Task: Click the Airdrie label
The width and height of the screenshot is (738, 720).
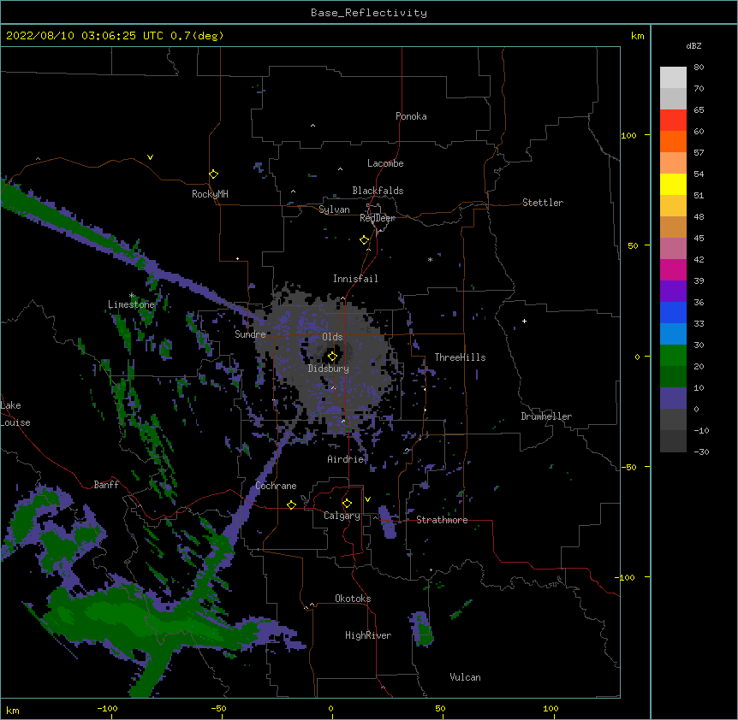Action: pyautogui.click(x=346, y=459)
